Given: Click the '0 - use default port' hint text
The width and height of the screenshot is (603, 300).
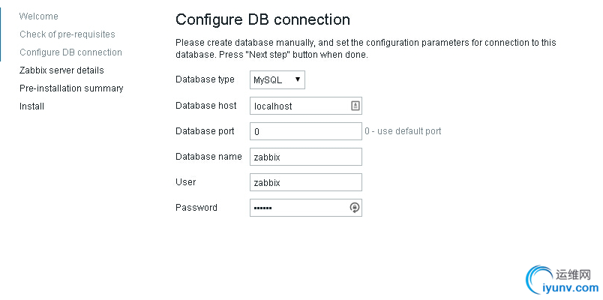Looking at the screenshot, I should tap(403, 131).
